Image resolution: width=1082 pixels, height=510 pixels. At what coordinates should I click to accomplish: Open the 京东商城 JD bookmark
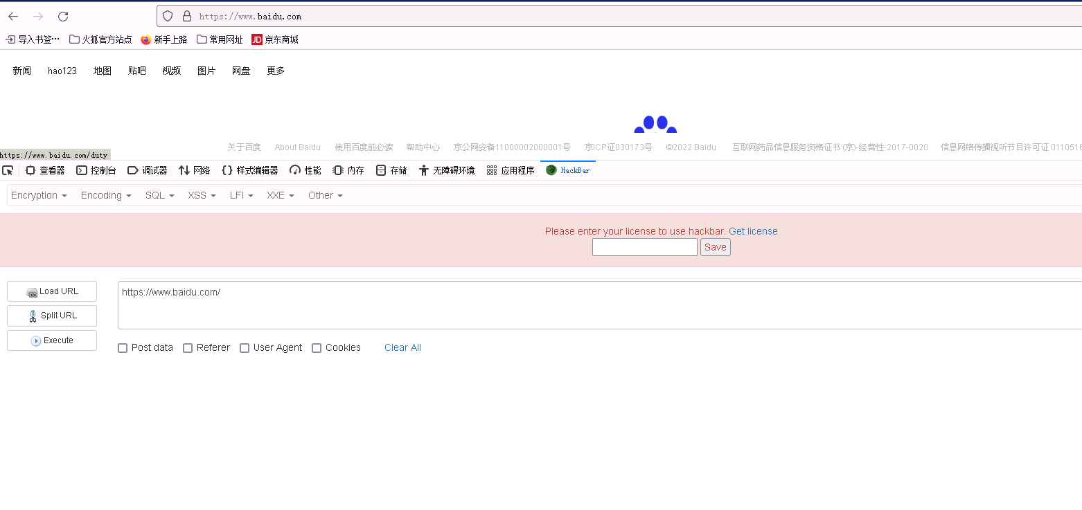pos(275,39)
